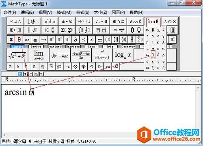Viewport: 203px width, 146px height.
Task: Select ω in the Greek dropdown's bottom row
Action: [x=147, y=68]
